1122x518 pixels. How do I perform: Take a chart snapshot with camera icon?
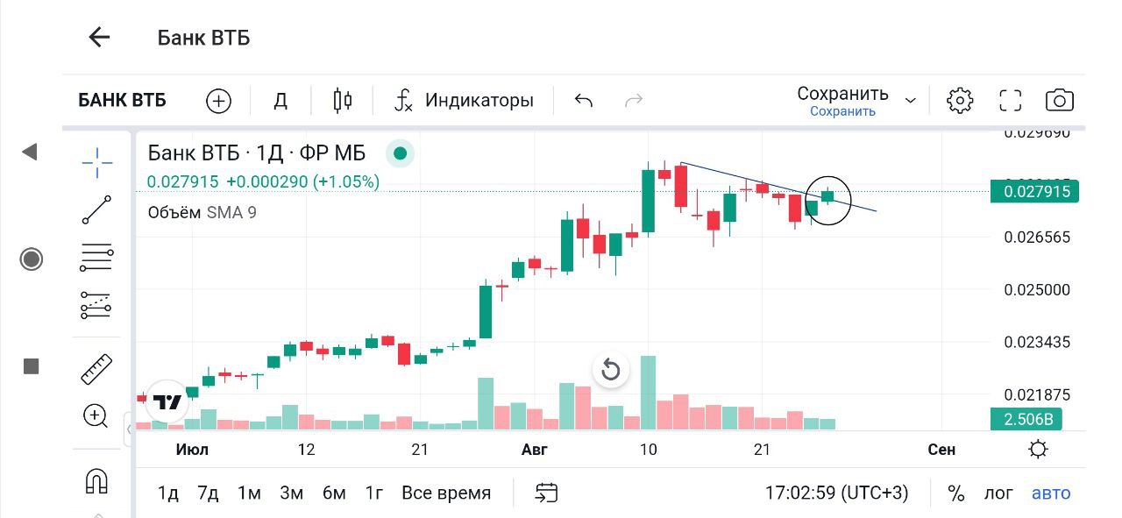coord(1060,101)
